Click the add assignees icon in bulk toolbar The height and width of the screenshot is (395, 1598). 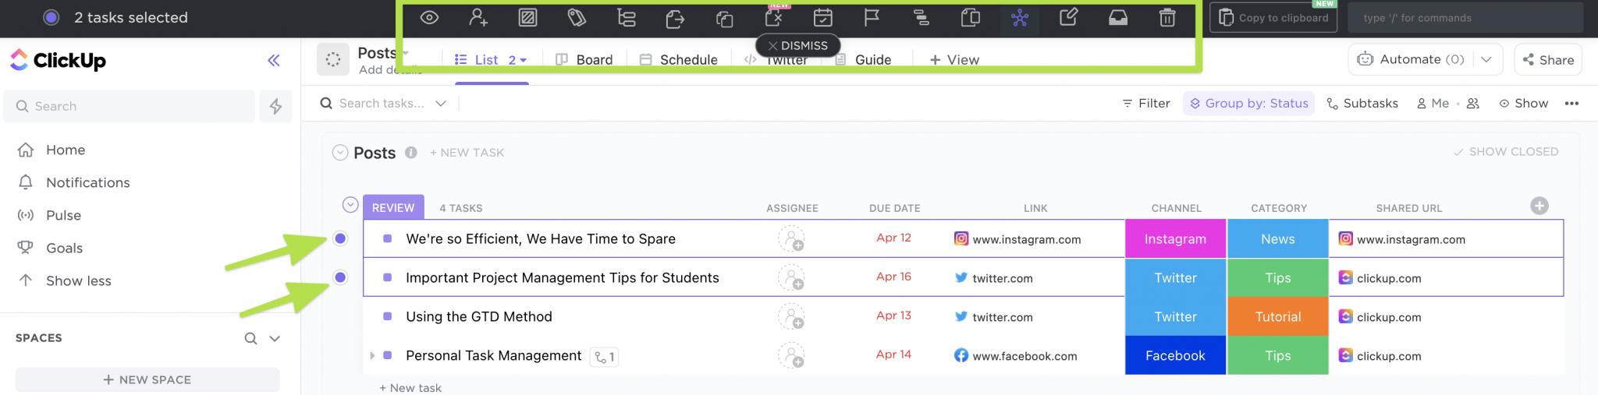coord(478,17)
